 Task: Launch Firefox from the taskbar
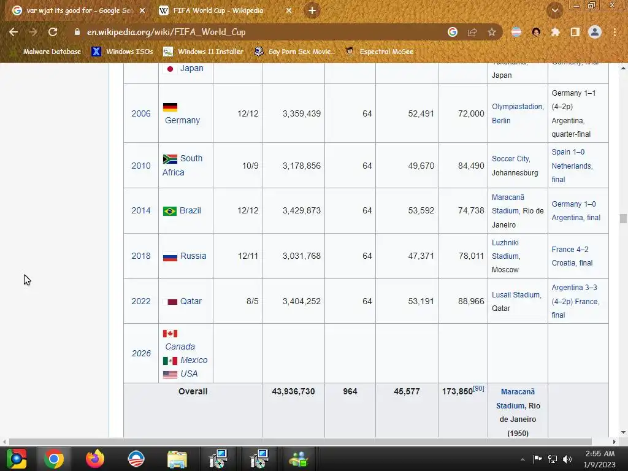click(95, 459)
